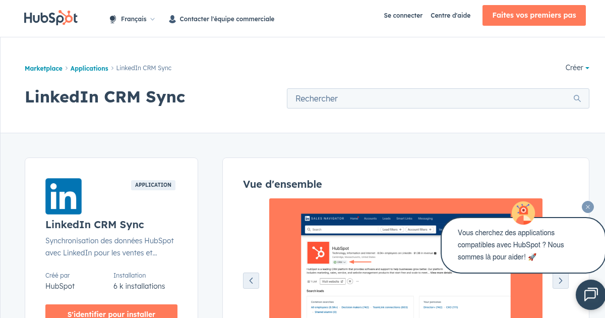This screenshot has height=318, width=605.
Task: Click the magnifying glass search icon
Action: (x=577, y=98)
